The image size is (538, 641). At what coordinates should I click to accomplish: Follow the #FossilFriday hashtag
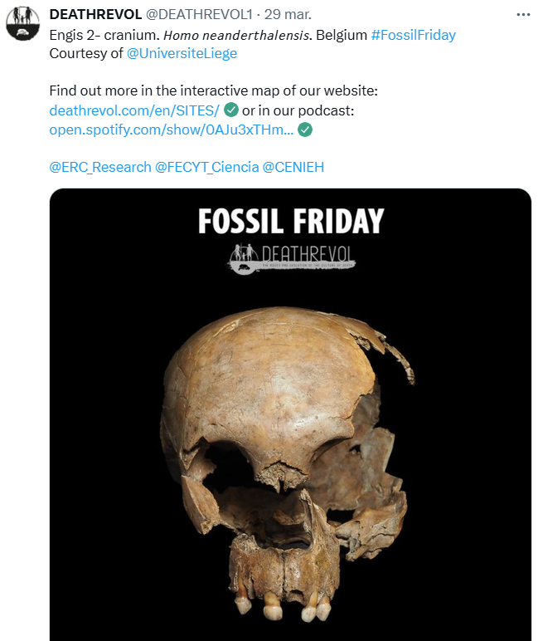[413, 35]
